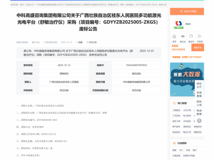Click 招标大厅 in the floating side menu
The width and height of the screenshot is (214, 160).
tap(199, 85)
